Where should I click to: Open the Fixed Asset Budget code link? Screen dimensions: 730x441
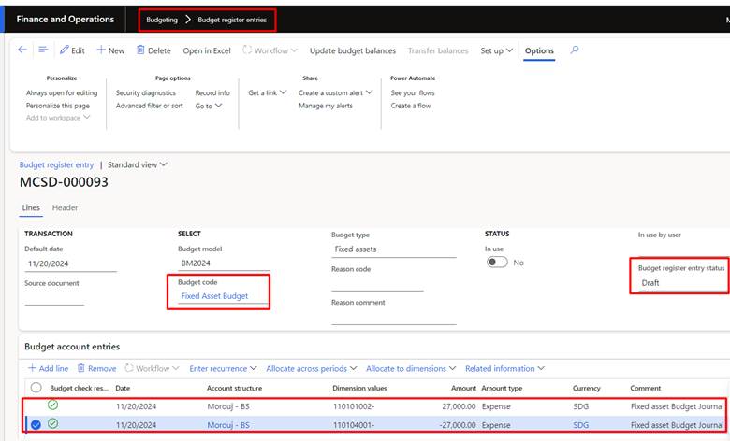tap(214, 296)
